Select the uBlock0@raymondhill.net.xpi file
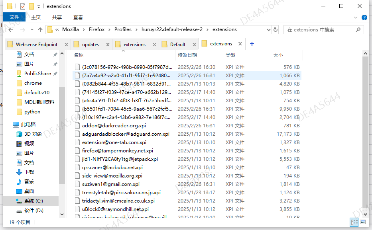The width and height of the screenshot is (372, 230). point(115,209)
